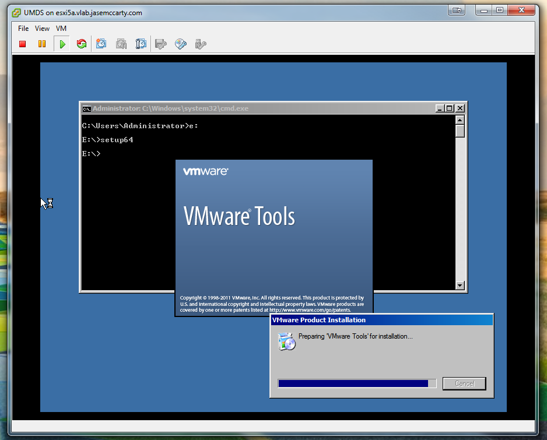The height and width of the screenshot is (440, 547).
Task: Open the VM menu
Action: (61, 28)
